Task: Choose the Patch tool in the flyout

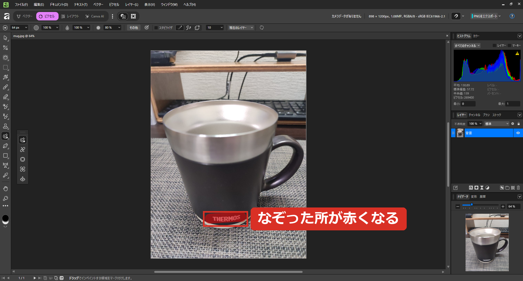Action: tap(23, 159)
